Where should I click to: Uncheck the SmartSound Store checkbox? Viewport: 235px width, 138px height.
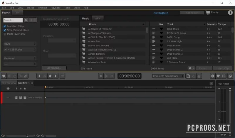5,30
